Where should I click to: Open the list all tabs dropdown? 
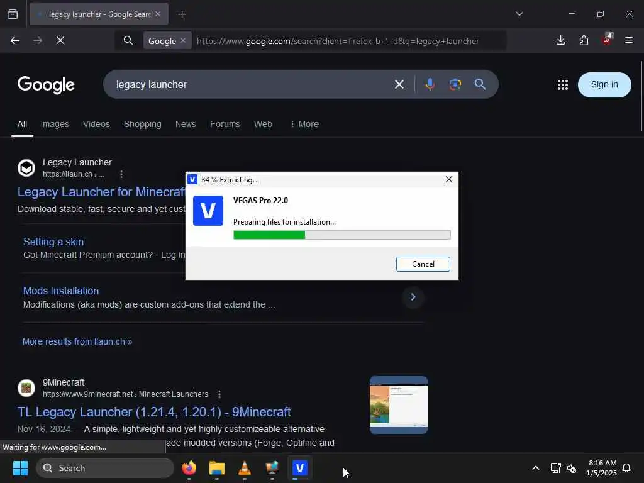point(519,14)
